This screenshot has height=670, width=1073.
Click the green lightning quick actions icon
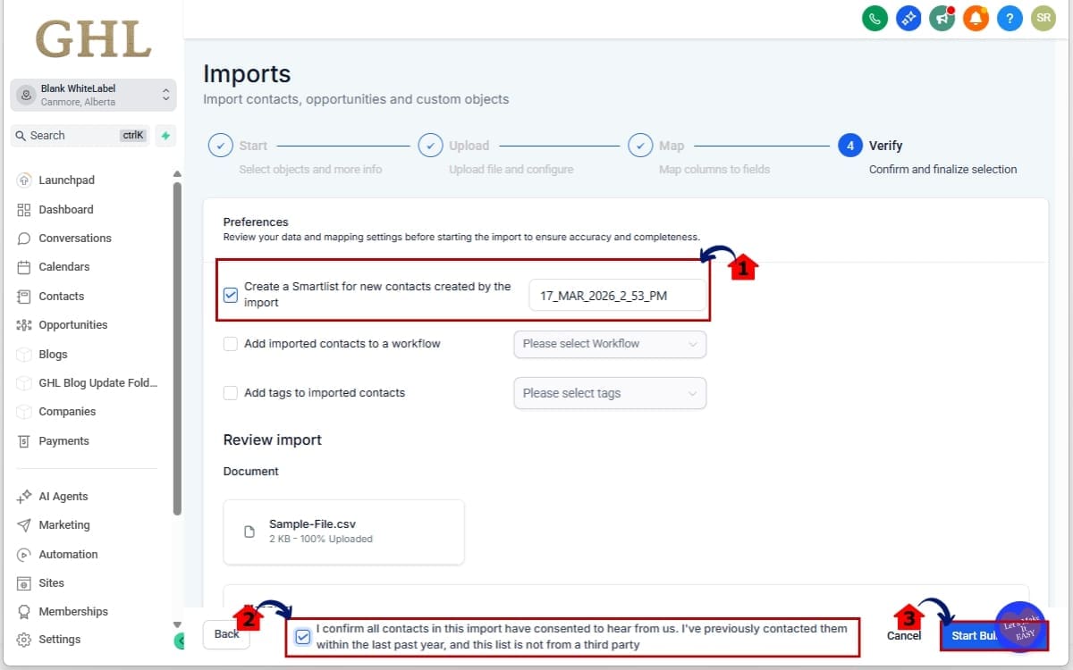tap(165, 136)
